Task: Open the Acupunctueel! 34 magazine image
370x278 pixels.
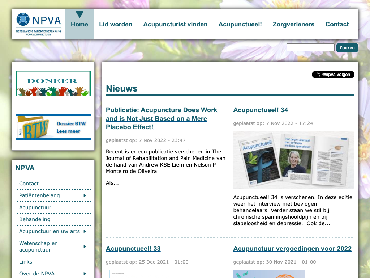Action: (x=293, y=160)
